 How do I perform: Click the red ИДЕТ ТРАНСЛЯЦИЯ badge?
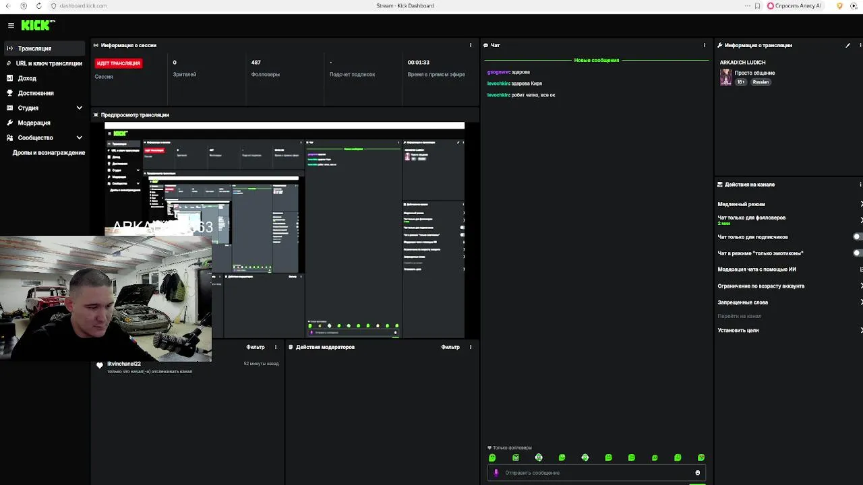(118, 63)
